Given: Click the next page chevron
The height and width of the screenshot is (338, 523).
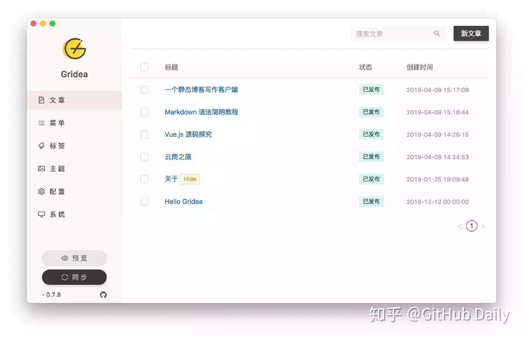Looking at the screenshot, I should pos(483,226).
